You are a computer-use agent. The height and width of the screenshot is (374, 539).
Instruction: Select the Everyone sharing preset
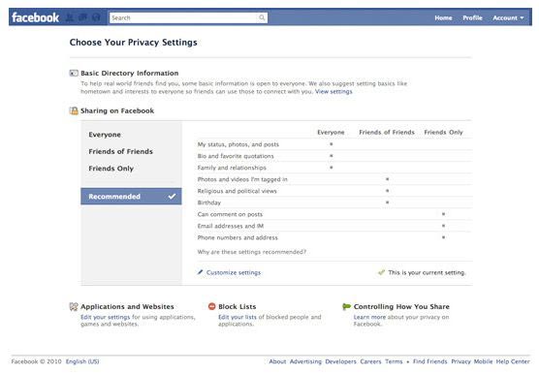pos(105,135)
